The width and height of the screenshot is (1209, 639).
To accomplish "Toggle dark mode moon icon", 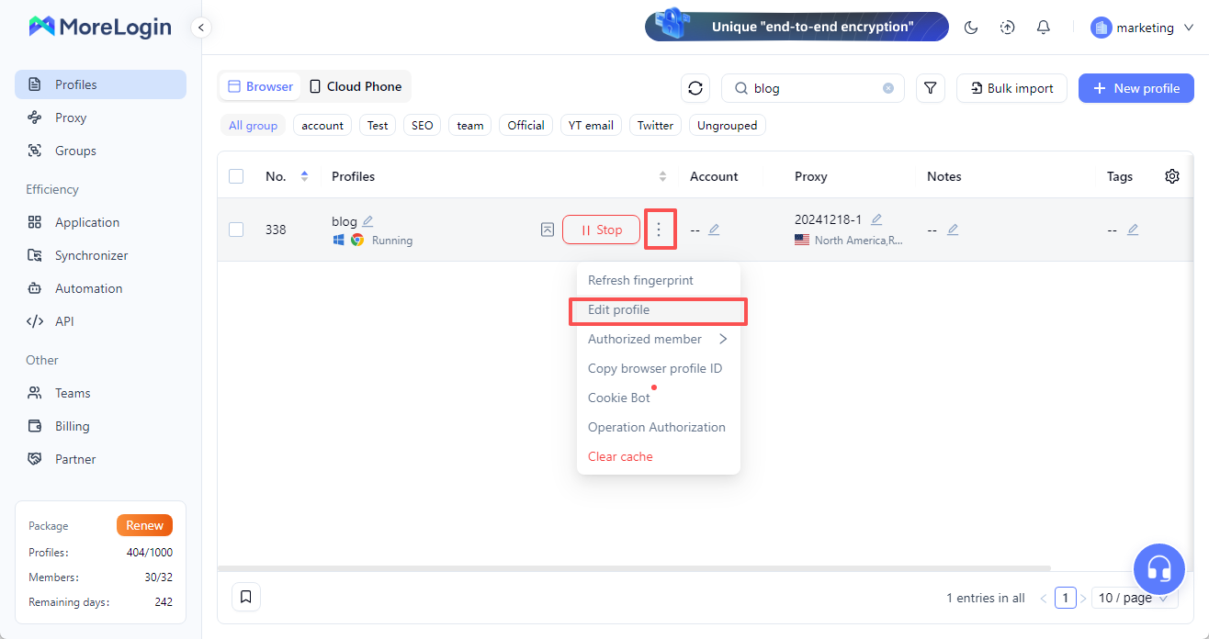I will coord(971,28).
